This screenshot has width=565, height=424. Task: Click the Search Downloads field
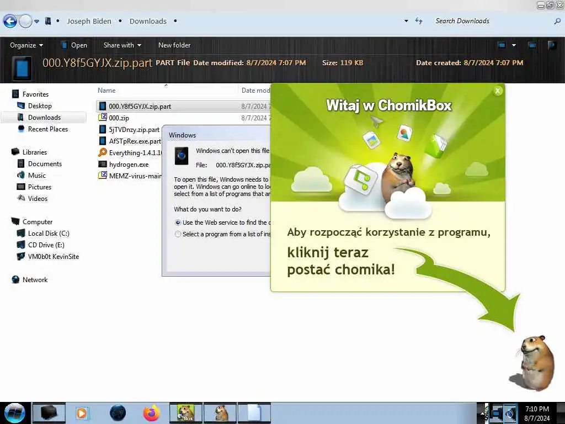(x=494, y=22)
